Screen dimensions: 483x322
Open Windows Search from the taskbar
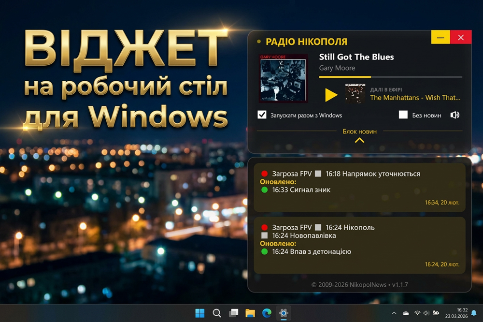217,313
